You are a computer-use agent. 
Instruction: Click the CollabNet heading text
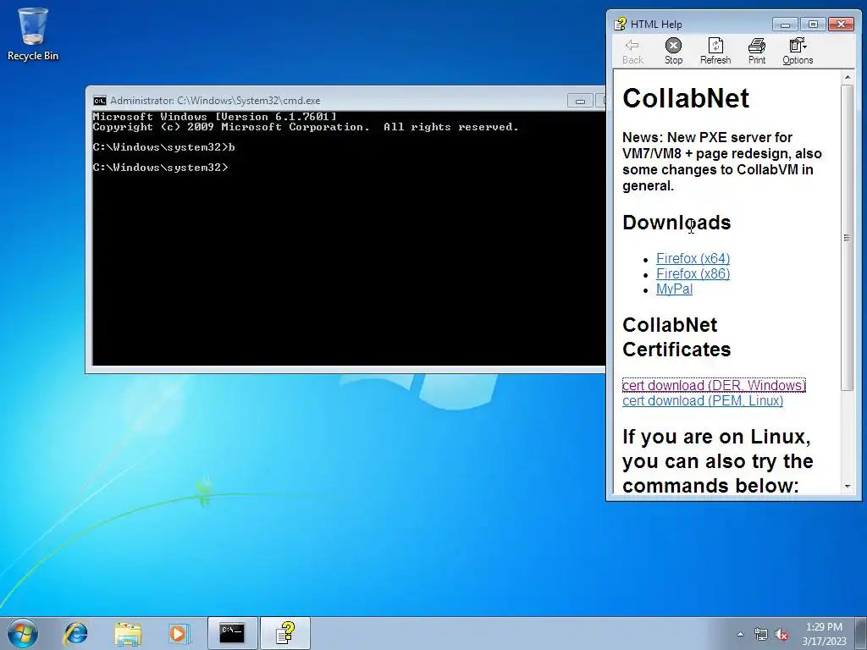click(686, 98)
